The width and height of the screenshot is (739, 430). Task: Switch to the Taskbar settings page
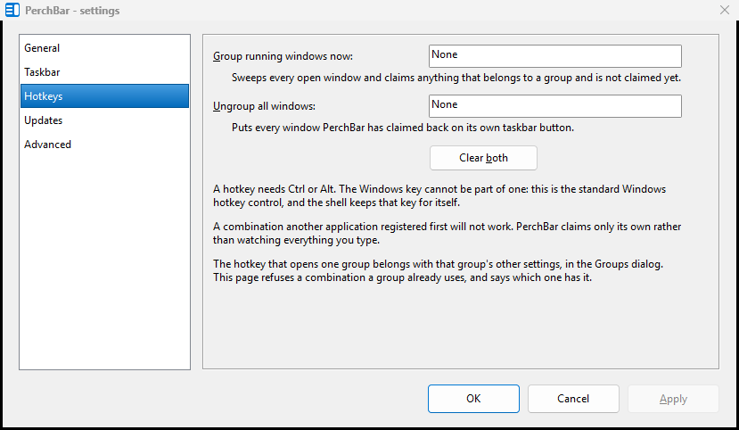coord(104,72)
